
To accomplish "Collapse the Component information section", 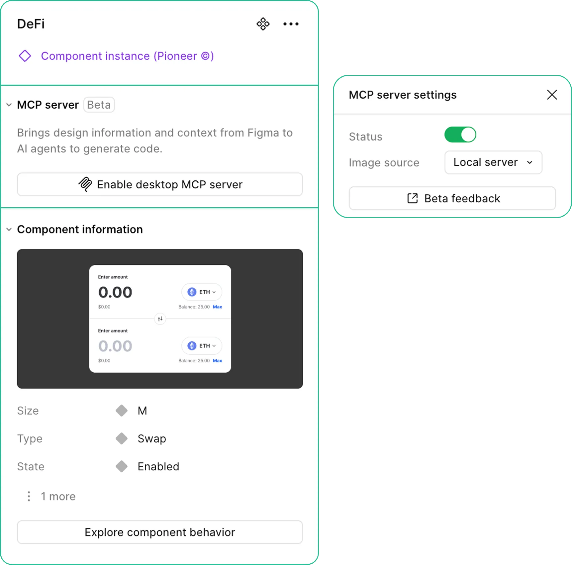I will pyautogui.click(x=9, y=229).
